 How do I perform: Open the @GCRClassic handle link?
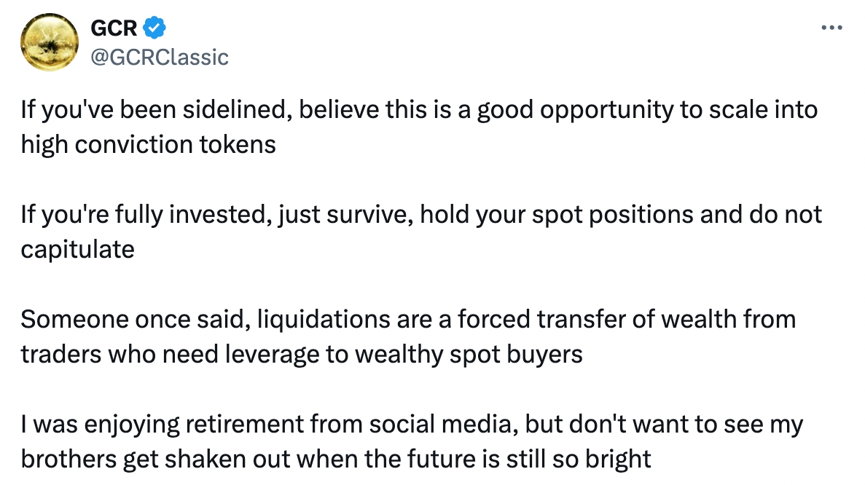(x=159, y=57)
